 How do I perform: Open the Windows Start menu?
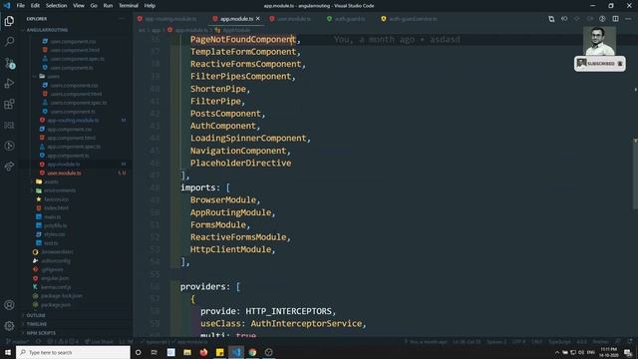point(8,352)
